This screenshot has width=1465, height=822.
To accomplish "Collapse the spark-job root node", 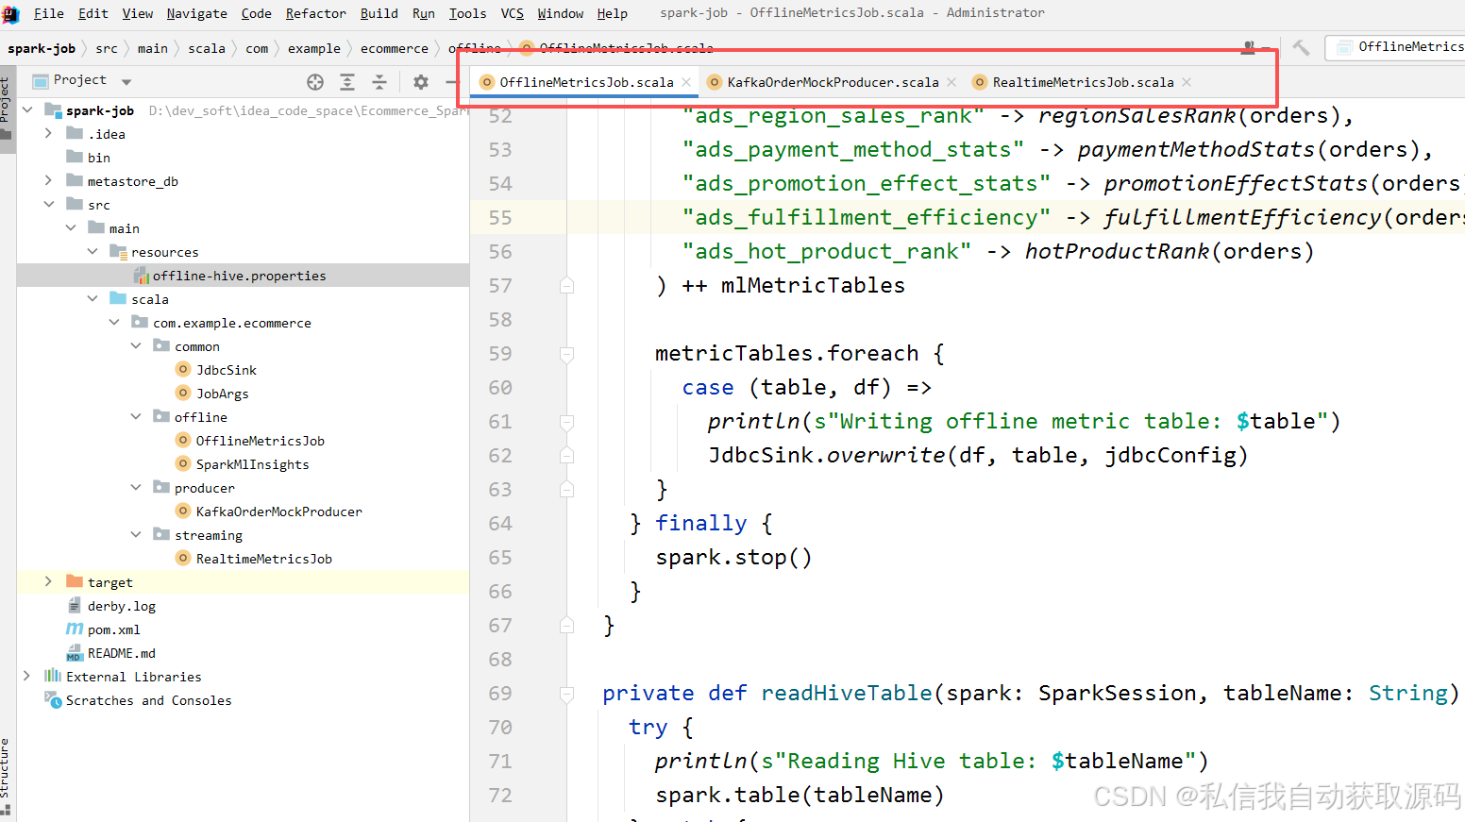I will pyautogui.click(x=27, y=110).
